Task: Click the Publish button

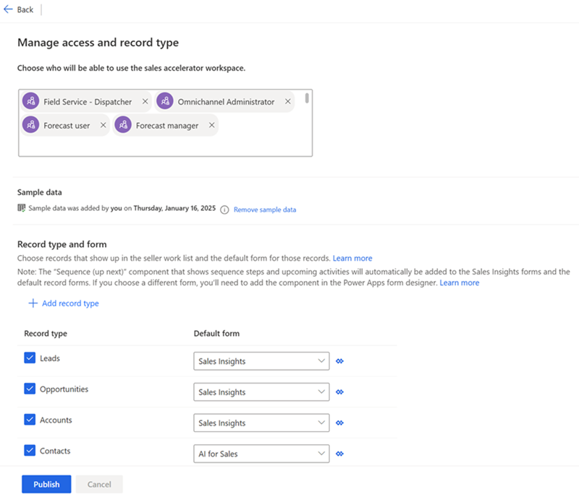Action: coord(46,484)
